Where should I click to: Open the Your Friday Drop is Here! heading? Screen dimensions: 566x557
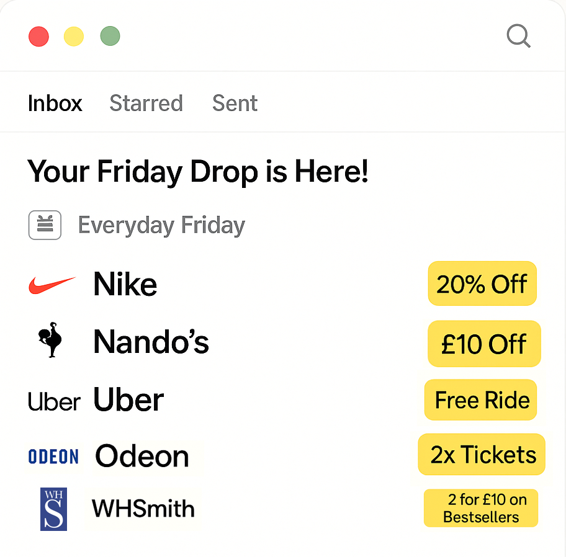point(198,172)
